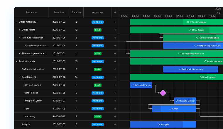Select the Office facing Gantt bar

pyautogui.click(x=176, y=30)
